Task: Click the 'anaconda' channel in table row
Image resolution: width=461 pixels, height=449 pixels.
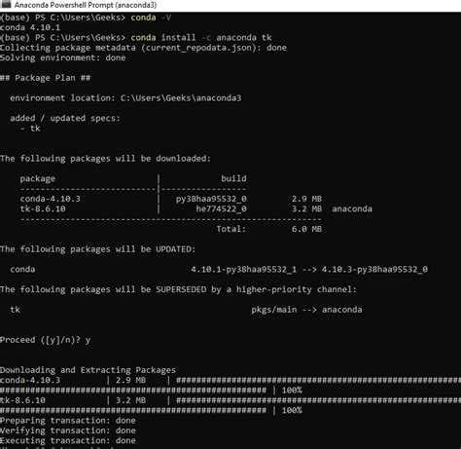Action: coord(352,208)
